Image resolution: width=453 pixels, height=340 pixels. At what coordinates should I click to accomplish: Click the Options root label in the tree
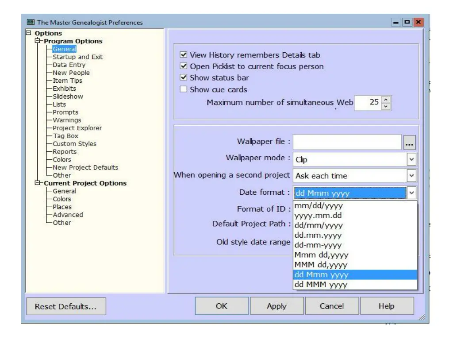[48, 33]
